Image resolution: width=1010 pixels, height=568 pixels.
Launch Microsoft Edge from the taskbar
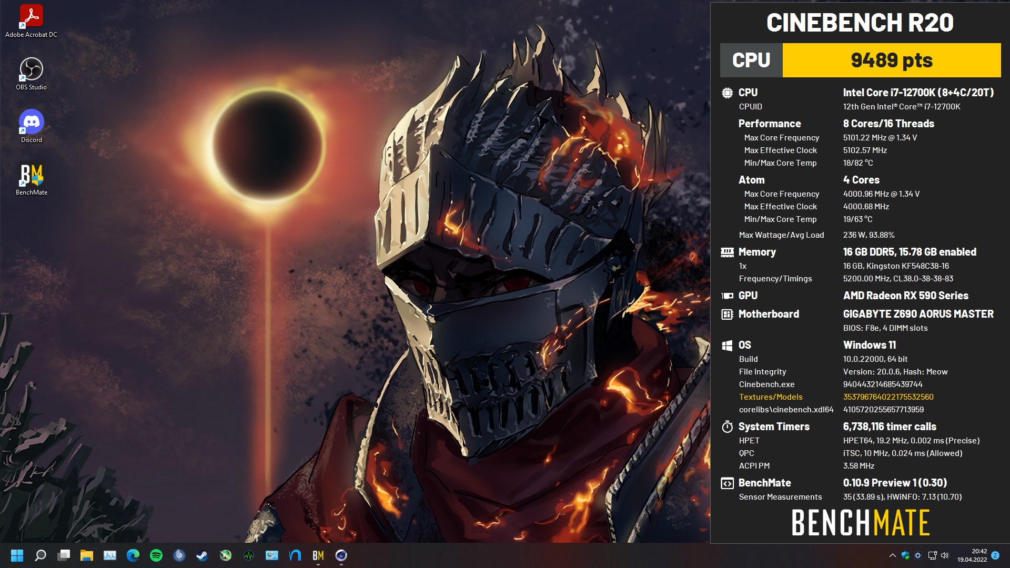coord(133,555)
